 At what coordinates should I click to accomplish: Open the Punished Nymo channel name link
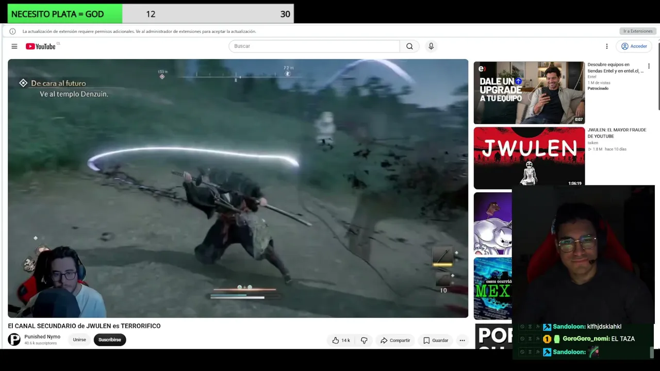pos(42,337)
